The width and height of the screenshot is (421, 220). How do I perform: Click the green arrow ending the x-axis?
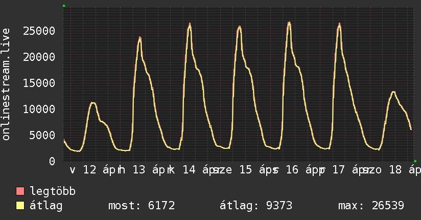415,161
